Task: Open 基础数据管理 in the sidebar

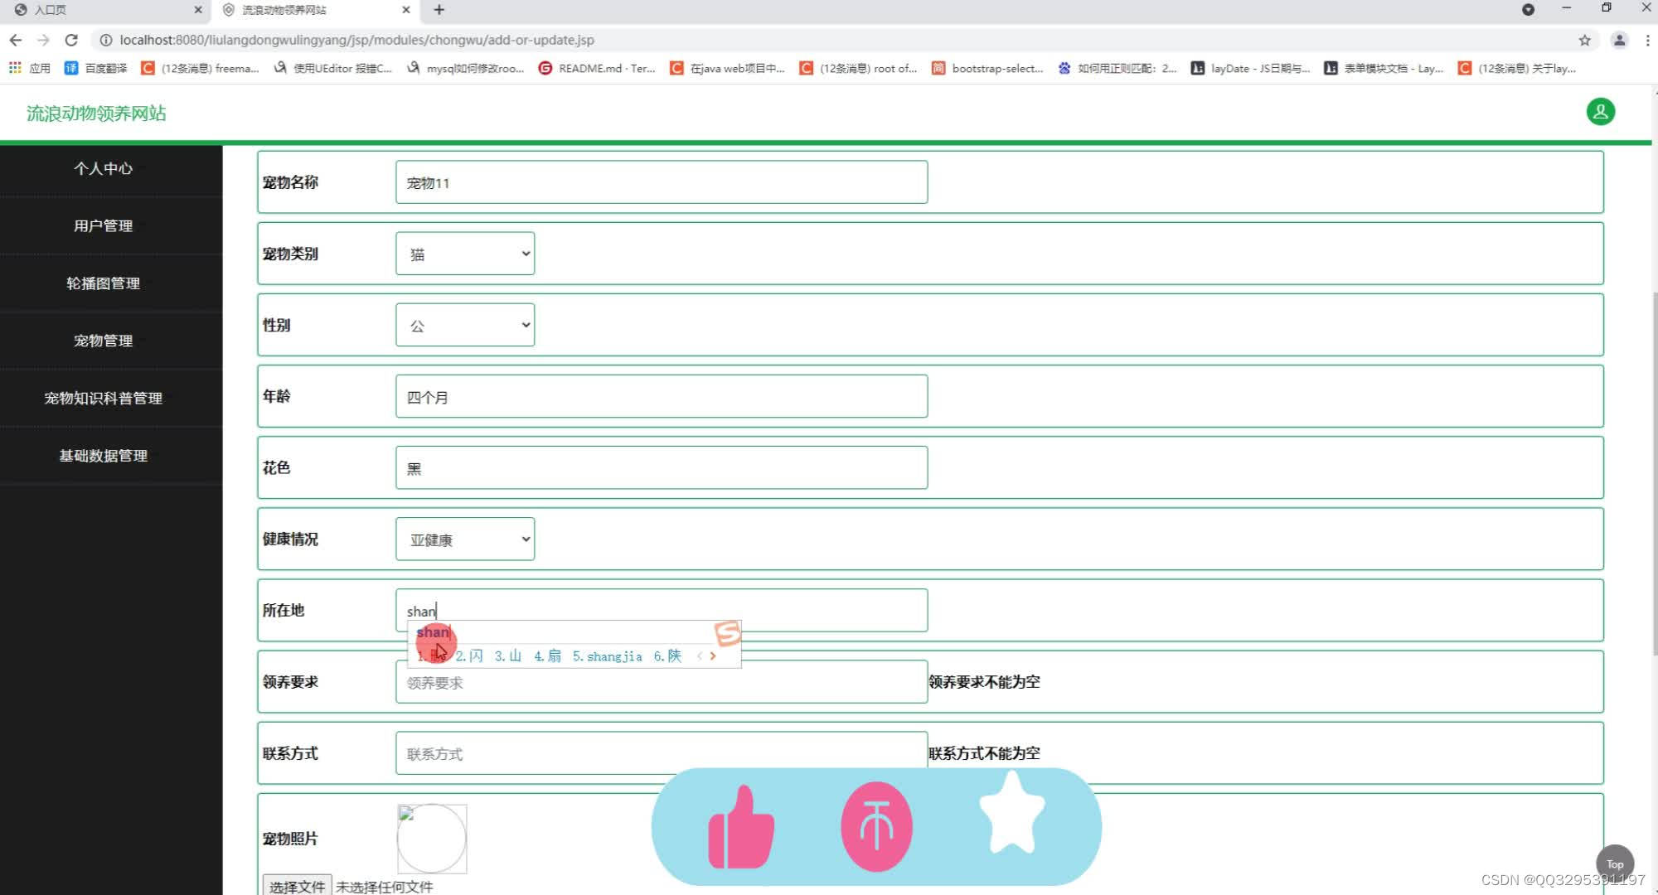Action: point(103,456)
